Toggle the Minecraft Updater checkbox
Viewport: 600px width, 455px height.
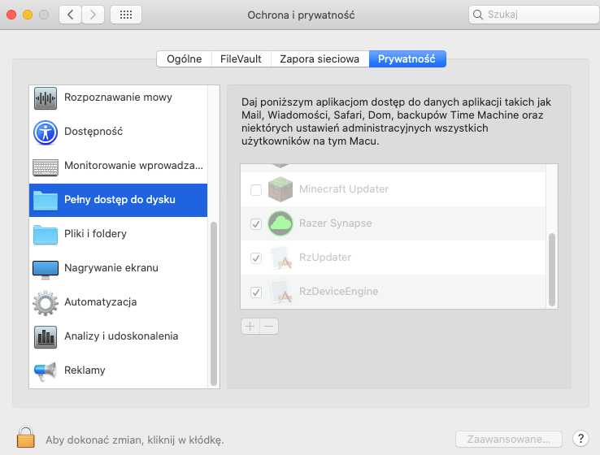pyautogui.click(x=255, y=189)
